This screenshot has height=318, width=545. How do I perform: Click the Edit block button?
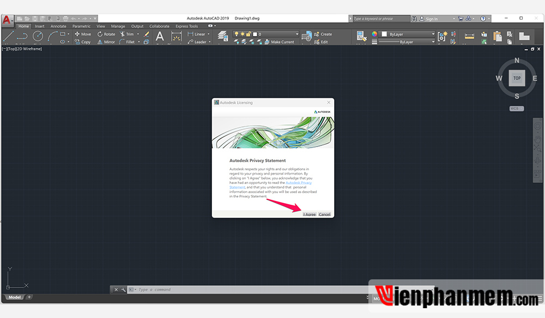[321, 42]
